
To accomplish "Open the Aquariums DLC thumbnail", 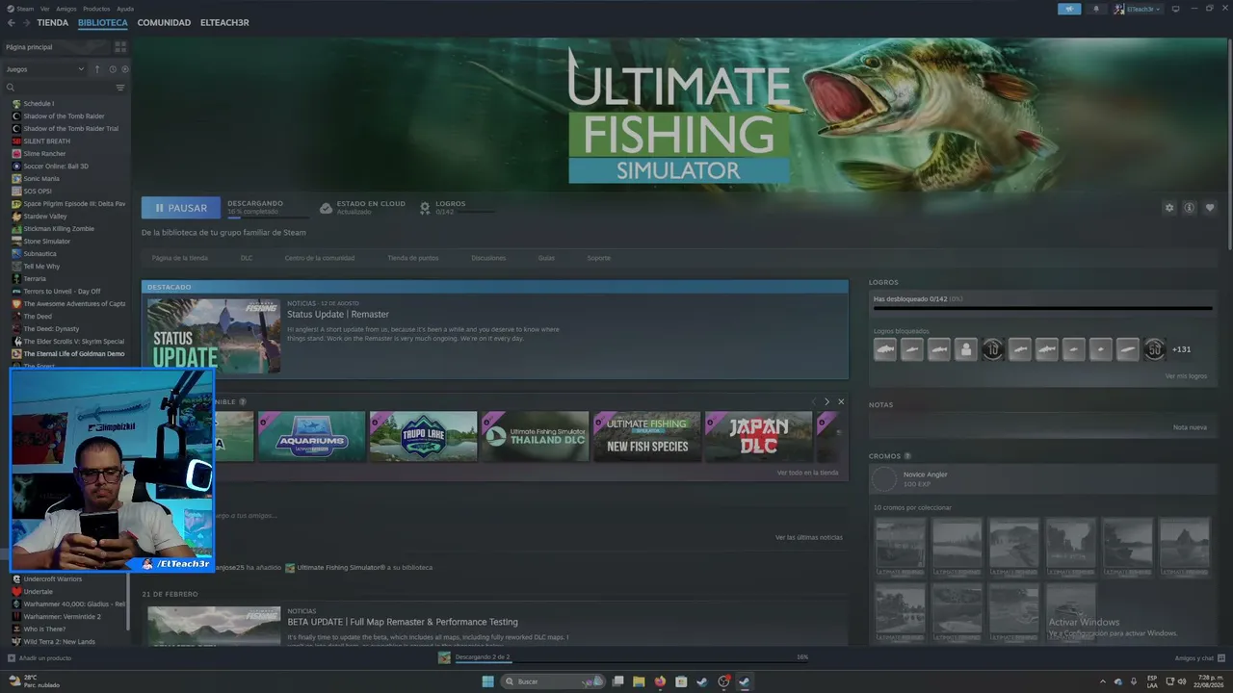I will [x=312, y=436].
